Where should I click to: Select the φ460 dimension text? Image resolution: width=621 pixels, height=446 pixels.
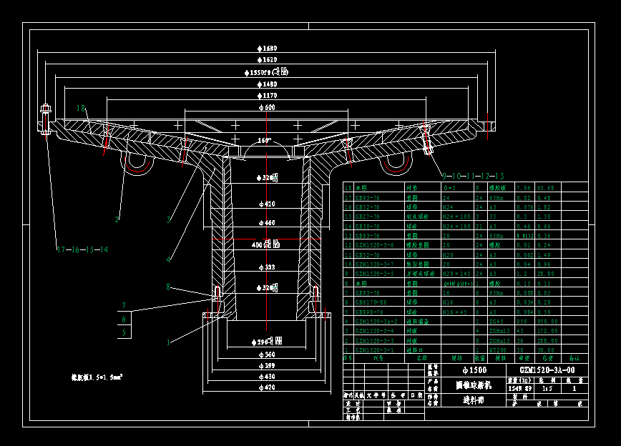pyautogui.click(x=267, y=223)
